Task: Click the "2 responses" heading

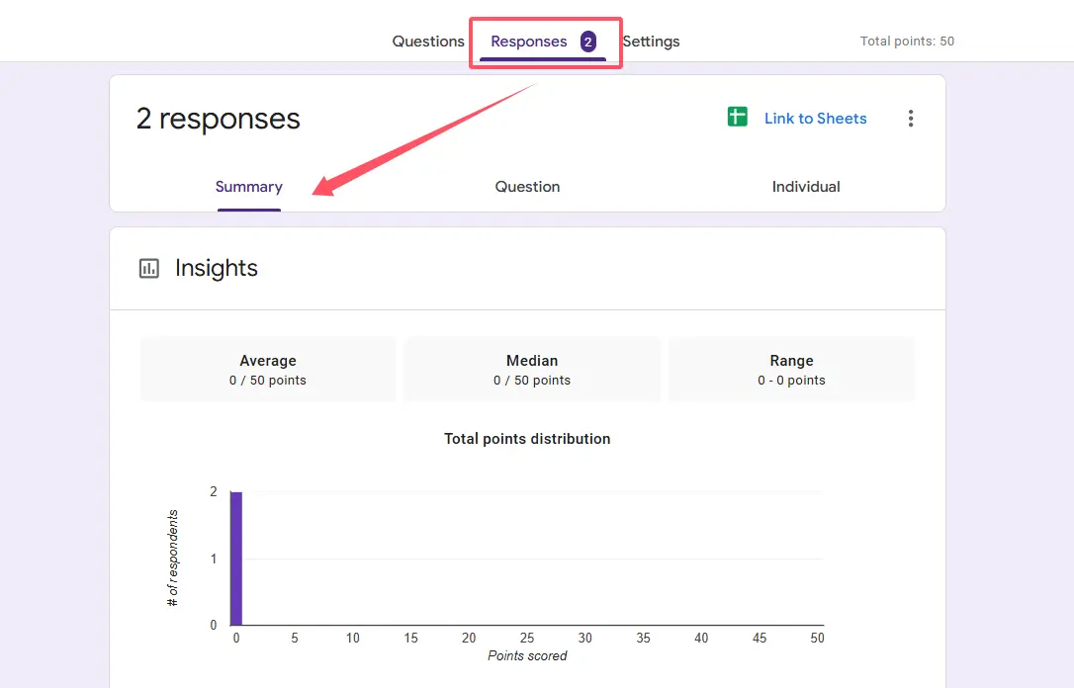Action: (219, 119)
